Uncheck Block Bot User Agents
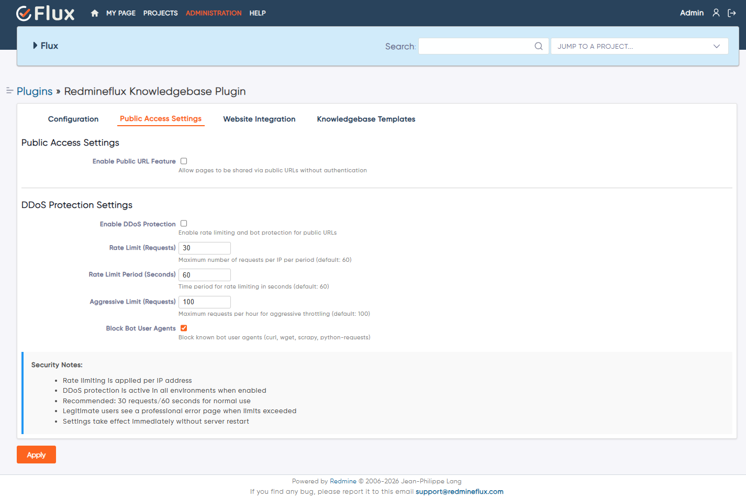Image resolution: width=746 pixels, height=498 pixels. (x=184, y=328)
